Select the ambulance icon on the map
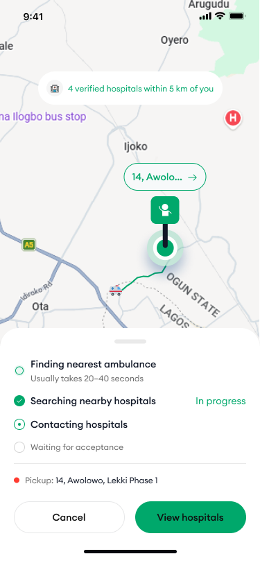This screenshot has height=563, width=260. 116,290
